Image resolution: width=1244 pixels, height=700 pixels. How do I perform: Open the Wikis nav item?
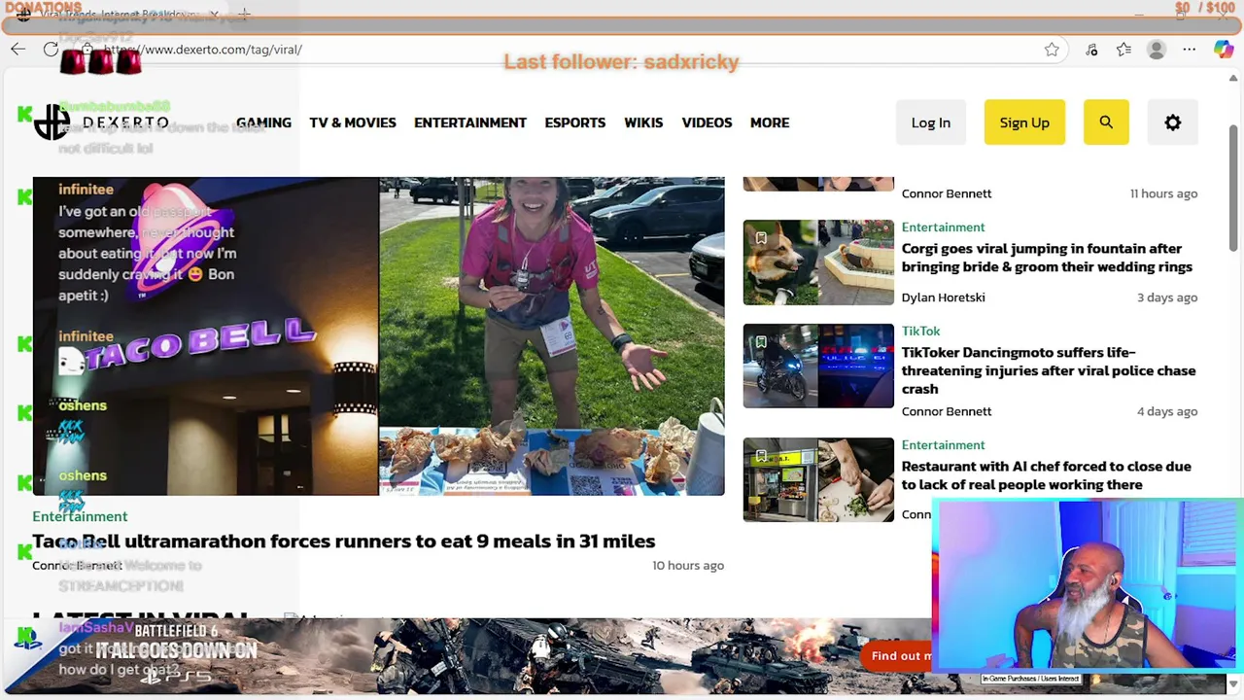coord(643,122)
